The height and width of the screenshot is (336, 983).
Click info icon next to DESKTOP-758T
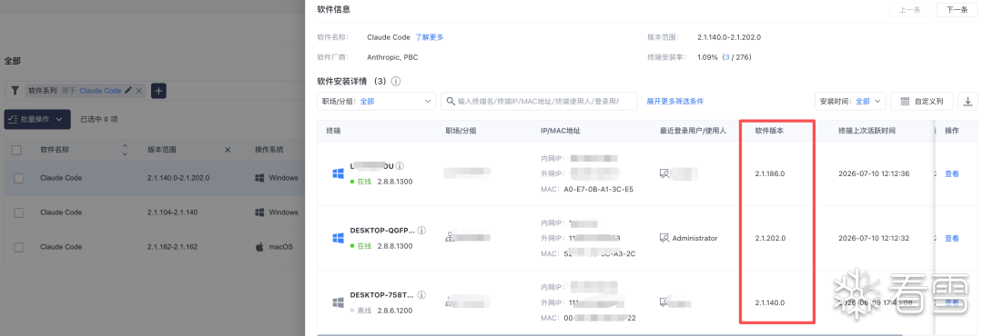tap(421, 295)
